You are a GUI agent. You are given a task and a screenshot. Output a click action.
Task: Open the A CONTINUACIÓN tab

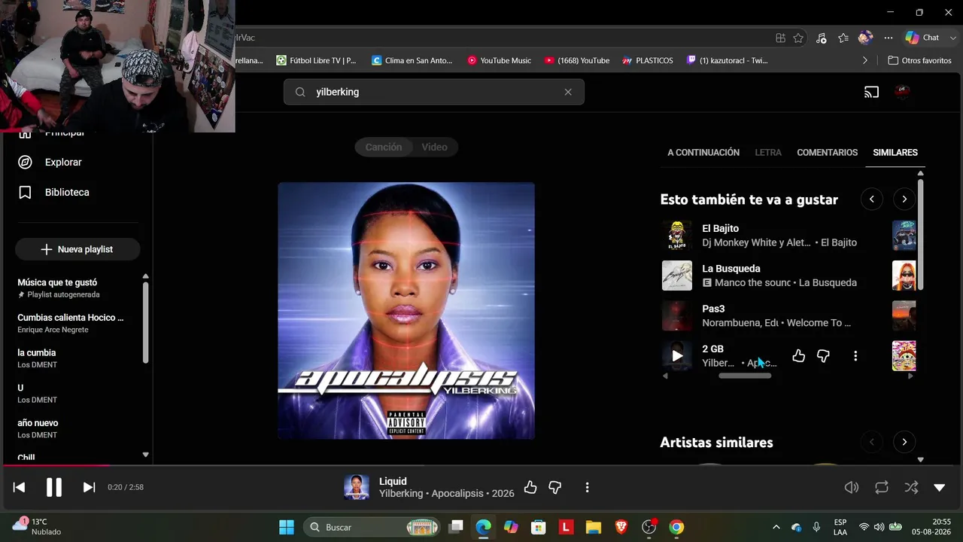tap(703, 152)
